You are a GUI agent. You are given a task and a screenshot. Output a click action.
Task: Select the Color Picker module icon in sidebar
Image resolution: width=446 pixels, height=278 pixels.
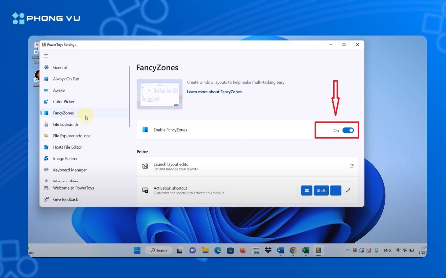46,101
